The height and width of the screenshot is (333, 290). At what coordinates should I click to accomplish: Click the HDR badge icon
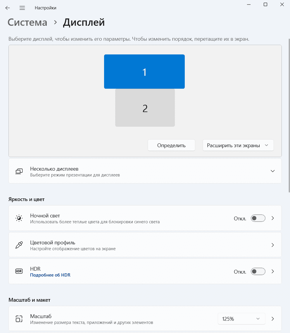tap(19, 272)
